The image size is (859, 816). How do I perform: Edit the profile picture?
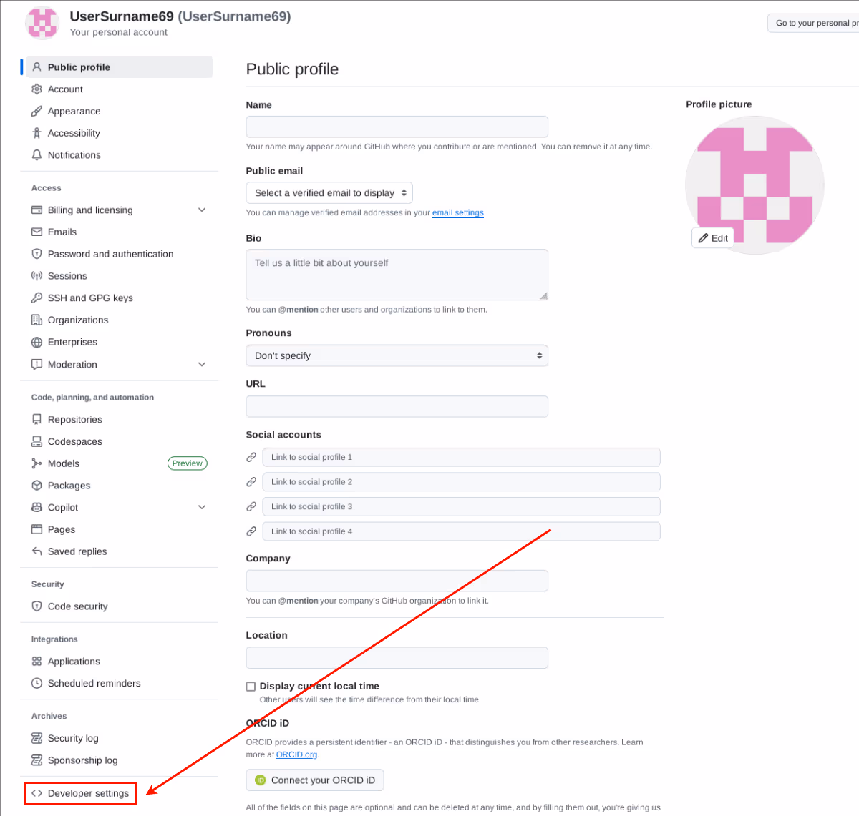[713, 238]
